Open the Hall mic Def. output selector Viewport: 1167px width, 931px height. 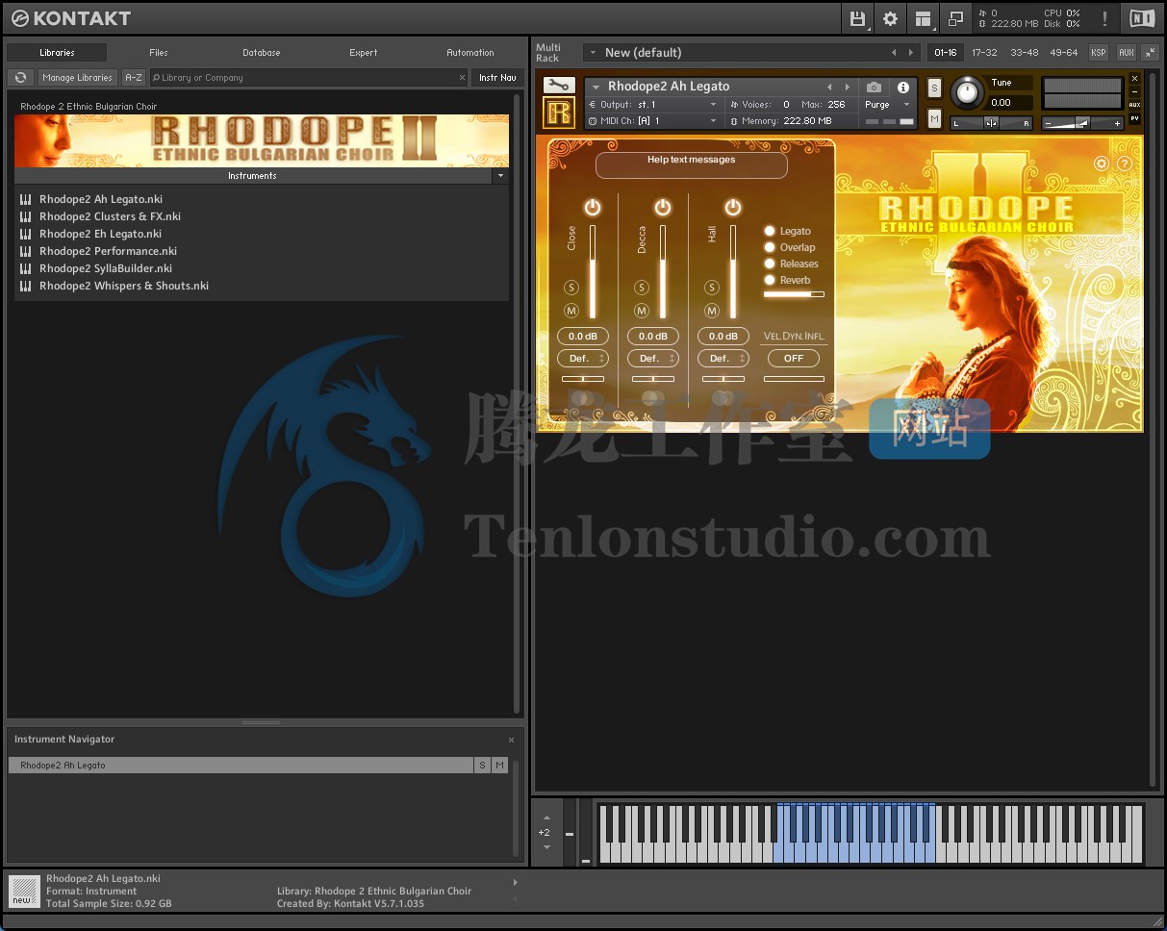tap(723, 358)
